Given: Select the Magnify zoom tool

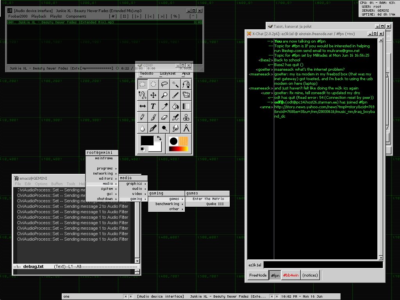Looking at the screenshot, I should [x=164, y=95].
